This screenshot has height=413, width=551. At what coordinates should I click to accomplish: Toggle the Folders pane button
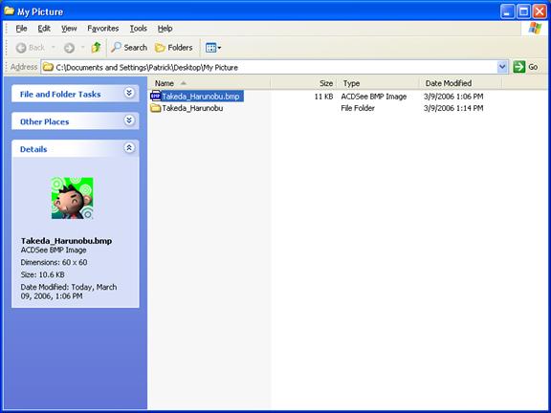pyautogui.click(x=174, y=48)
